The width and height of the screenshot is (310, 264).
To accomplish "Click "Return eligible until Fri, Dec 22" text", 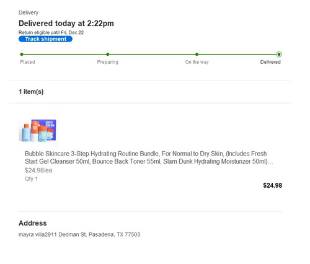I will (x=51, y=32).
